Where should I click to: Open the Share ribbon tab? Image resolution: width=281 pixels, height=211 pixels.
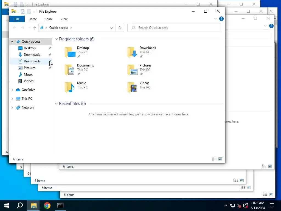coord(49,19)
